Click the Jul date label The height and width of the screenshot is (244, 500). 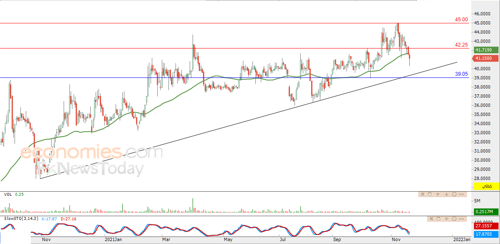click(283, 239)
